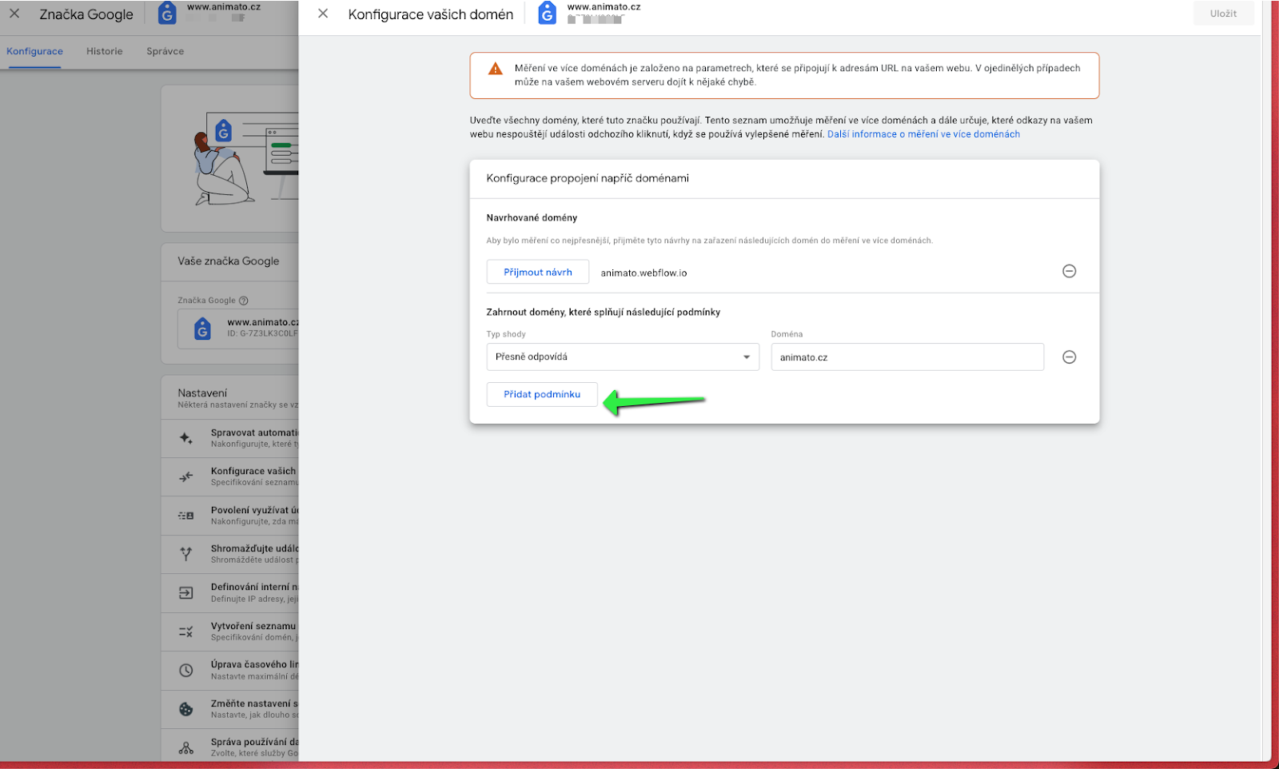Open Úprava časového limitu clock icon
This screenshot has width=1279, height=769.
186,671
